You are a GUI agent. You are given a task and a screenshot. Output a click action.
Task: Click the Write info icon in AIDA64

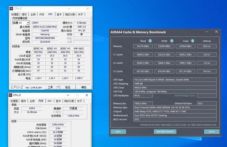coord(172,41)
